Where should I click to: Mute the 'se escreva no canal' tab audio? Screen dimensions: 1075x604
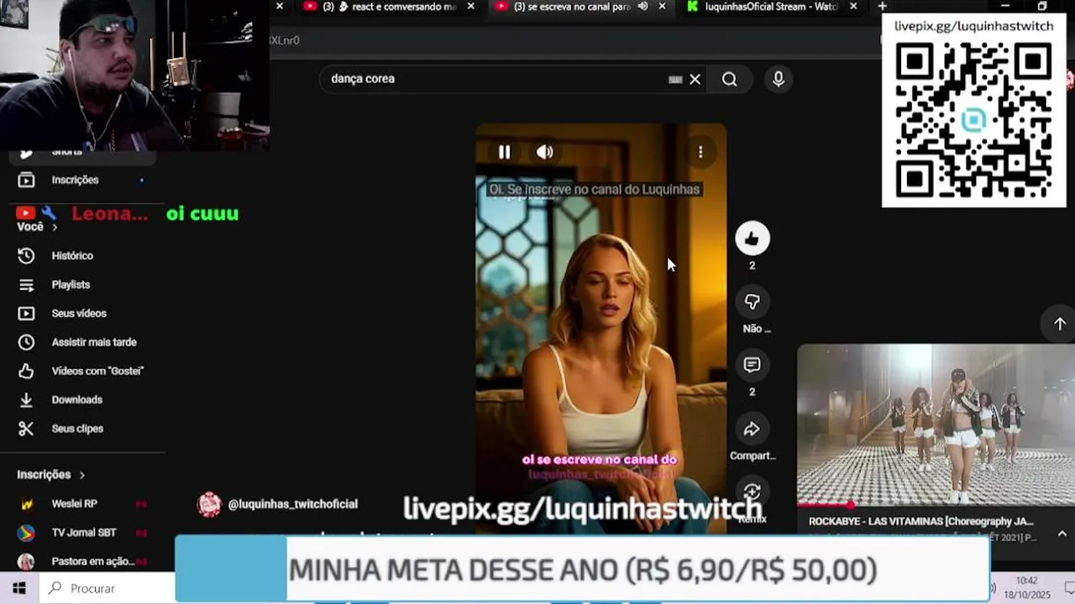pyautogui.click(x=643, y=7)
